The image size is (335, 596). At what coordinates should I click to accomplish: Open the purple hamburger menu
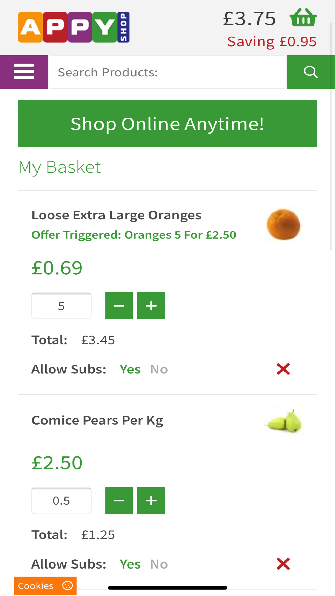[x=24, y=72]
